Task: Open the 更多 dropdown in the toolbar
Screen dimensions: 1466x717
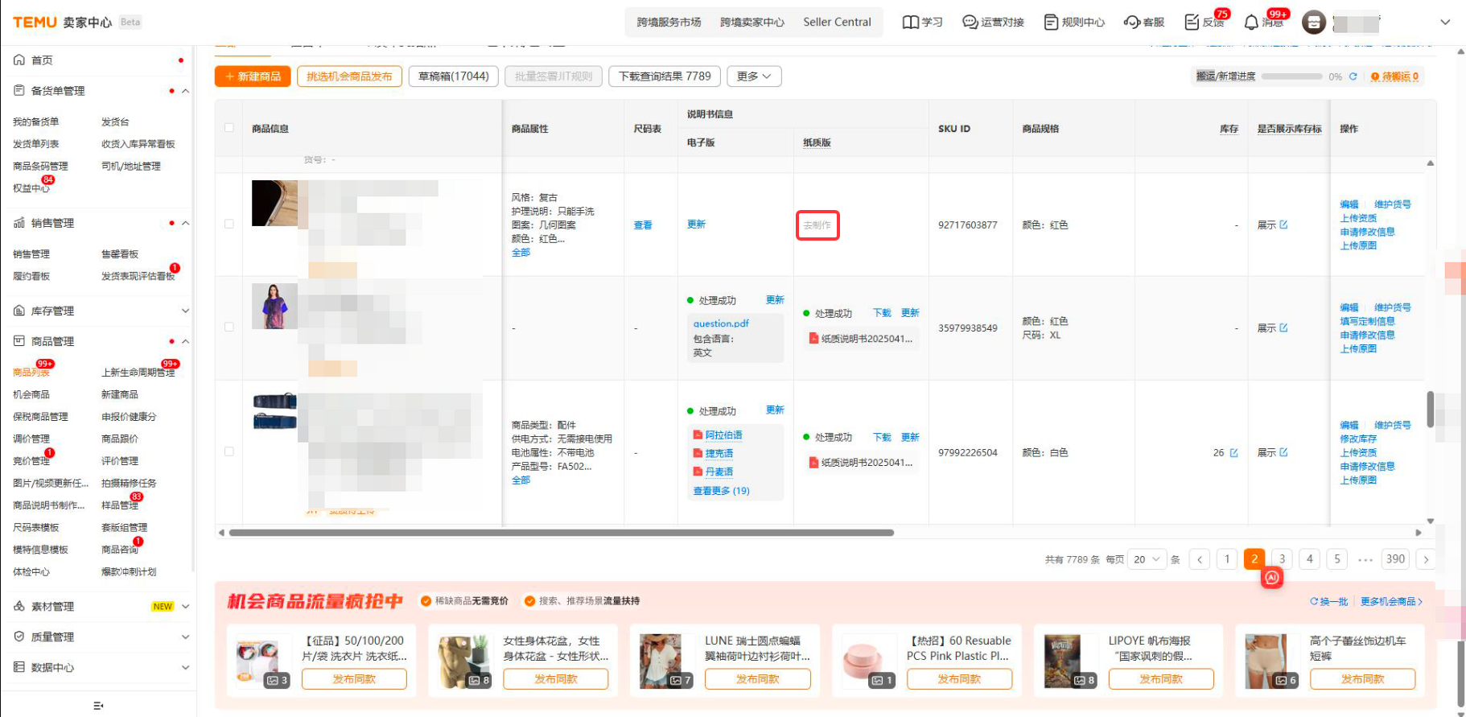Action: tap(754, 76)
